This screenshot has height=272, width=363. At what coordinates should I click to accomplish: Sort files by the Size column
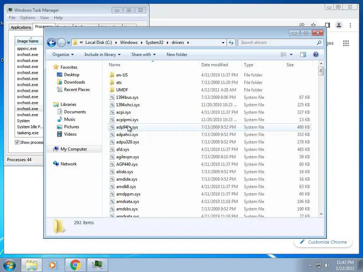[298, 65]
